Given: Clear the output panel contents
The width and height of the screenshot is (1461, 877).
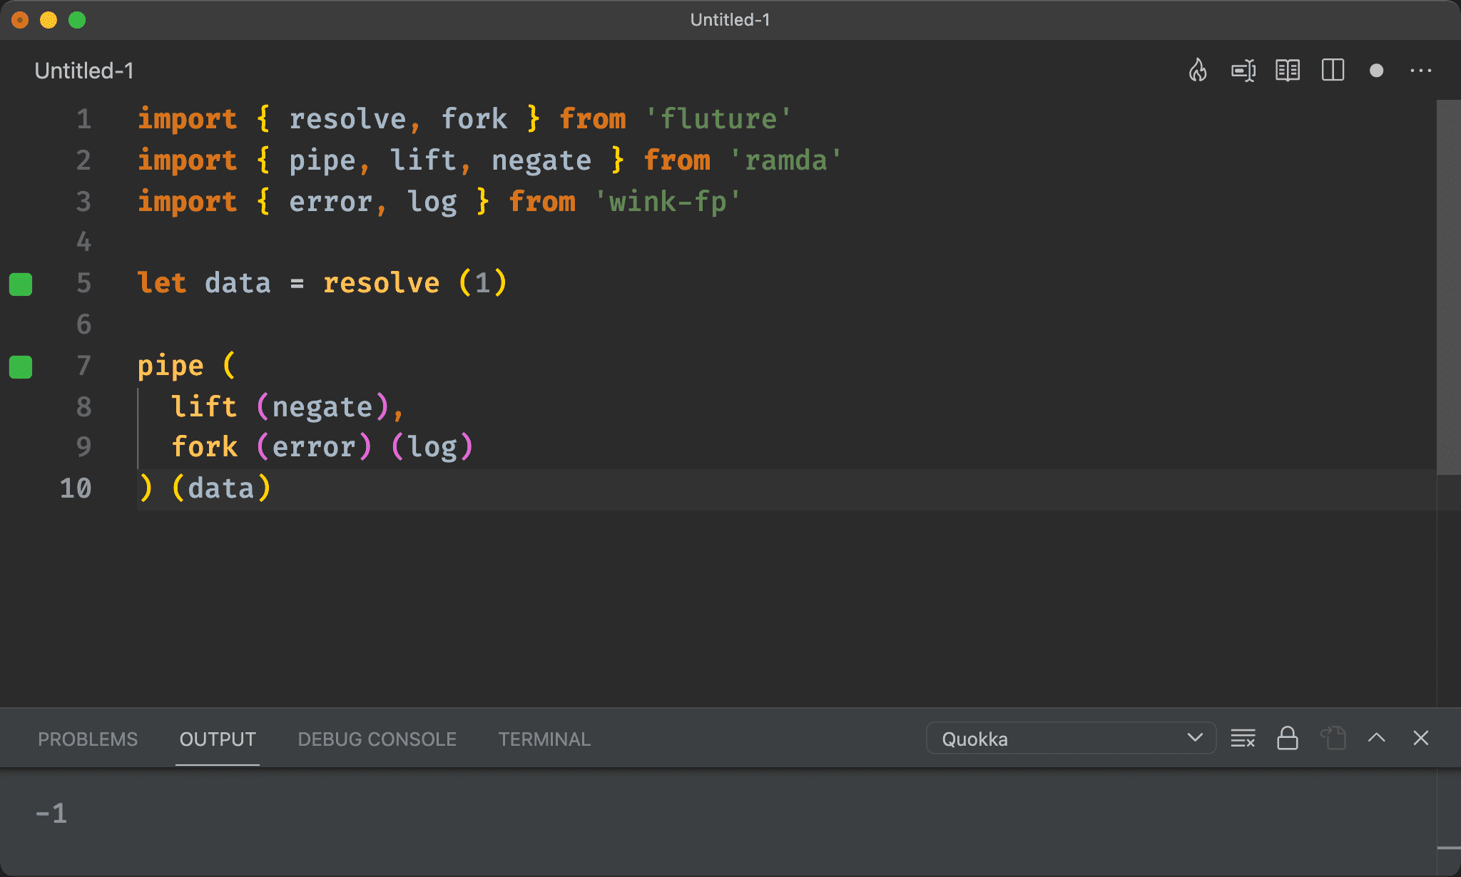Looking at the screenshot, I should pyautogui.click(x=1243, y=738).
